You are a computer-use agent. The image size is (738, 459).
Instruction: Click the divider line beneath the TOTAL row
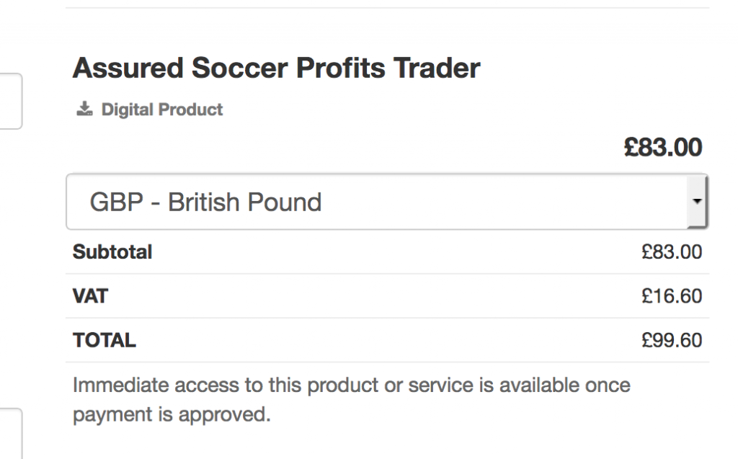coord(387,362)
